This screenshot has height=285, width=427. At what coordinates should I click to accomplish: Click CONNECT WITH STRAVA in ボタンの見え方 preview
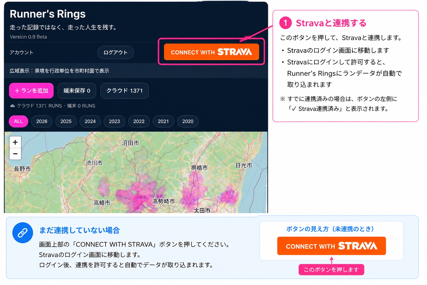point(331,246)
